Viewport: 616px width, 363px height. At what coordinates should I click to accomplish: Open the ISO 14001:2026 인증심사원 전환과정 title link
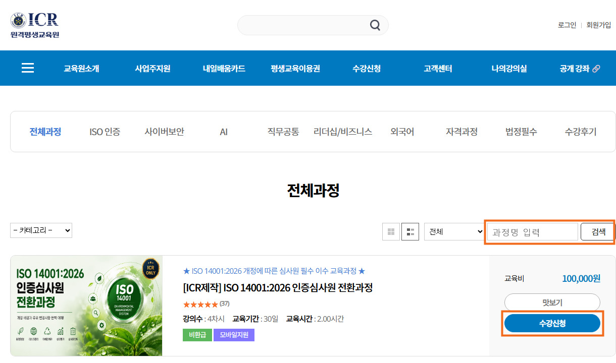[278, 288]
